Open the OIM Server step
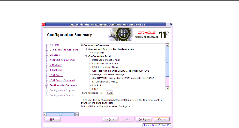 click(55, 65)
